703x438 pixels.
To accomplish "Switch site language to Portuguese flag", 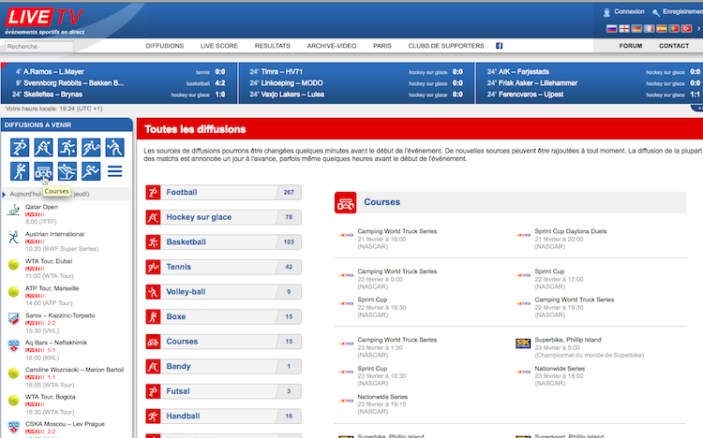I will click(x=674, y=29).
